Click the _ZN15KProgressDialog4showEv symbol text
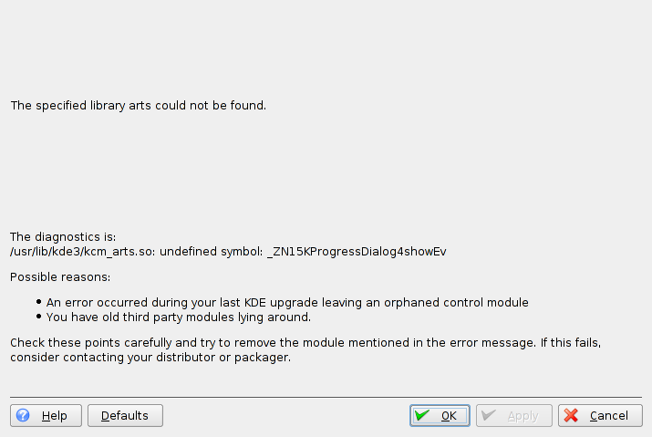652x437 pixels. tap(357, 251)
